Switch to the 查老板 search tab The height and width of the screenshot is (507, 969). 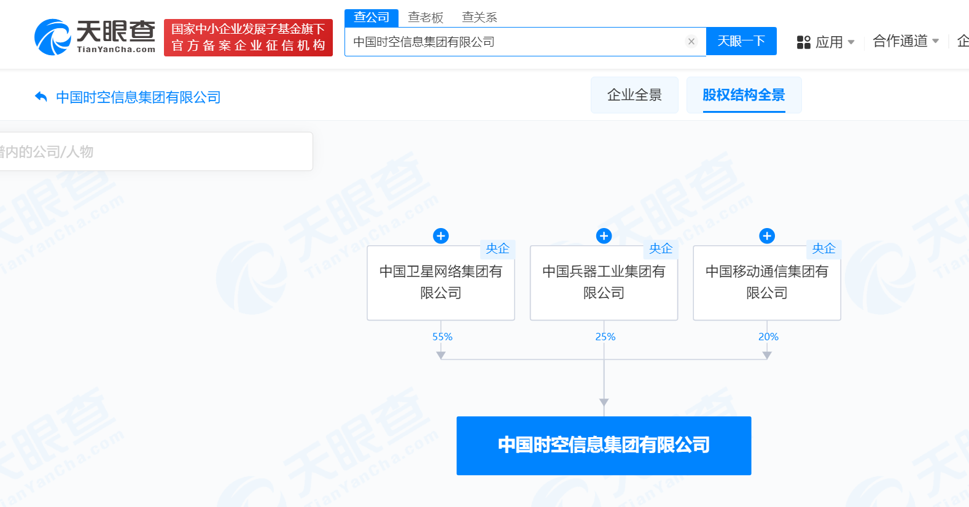(426, 17)
